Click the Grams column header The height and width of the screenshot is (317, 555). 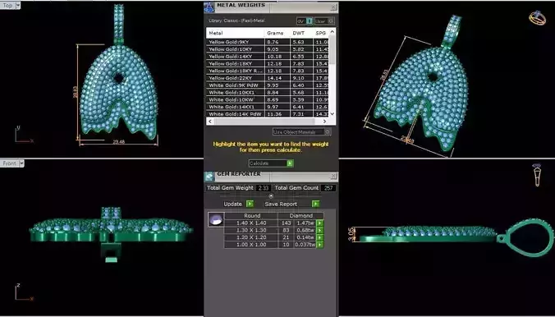pyautogui.click(x=277, y=33)
